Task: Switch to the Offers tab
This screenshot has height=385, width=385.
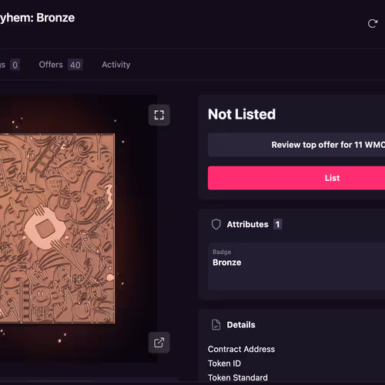Action: click(x=61, y=65)
